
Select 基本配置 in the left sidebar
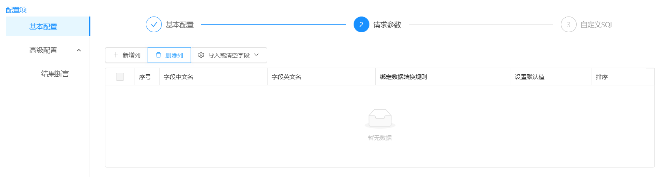click(43, 27)
